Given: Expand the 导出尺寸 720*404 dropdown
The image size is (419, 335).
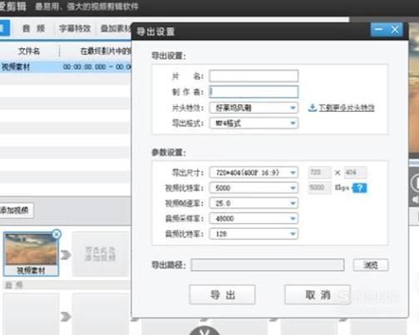Looking at the screenshot, I should (254, 172).
